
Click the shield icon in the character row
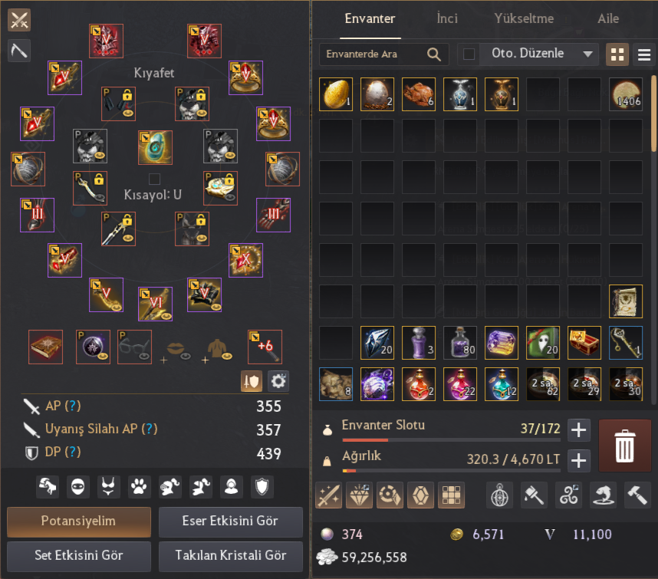tap(262, 487)
